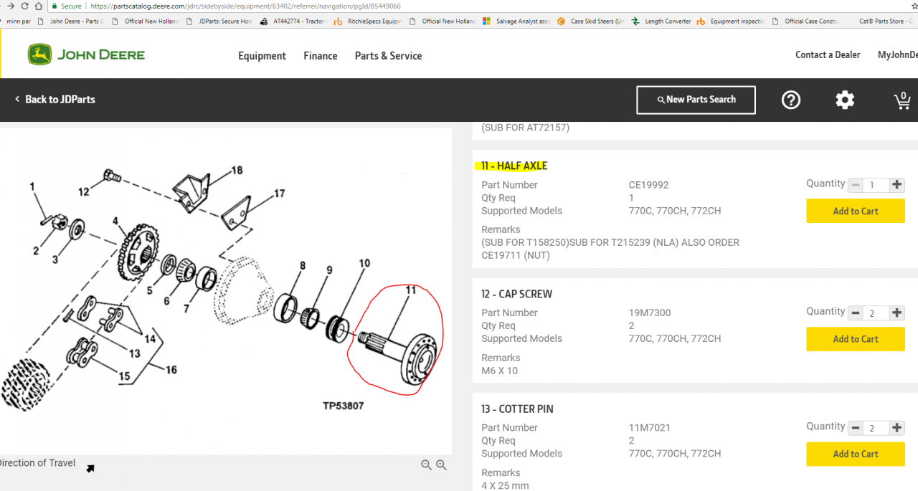Go to Chrome home page icon

[39, 6]
